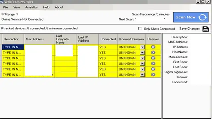The height and width of the screenshot is (119, 212).
Task: Open the third row's UNKNOWN dropdown arrow
Action: [x=142, y=58]
